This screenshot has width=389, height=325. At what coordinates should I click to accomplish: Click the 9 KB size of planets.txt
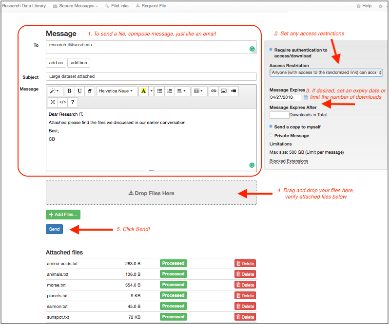pos(136,296)
